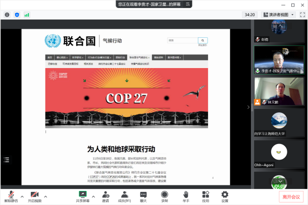Toggle 解除静音 unmute microphone
The height and width of the screenshot is (205, 308).
tap(11, 196)
